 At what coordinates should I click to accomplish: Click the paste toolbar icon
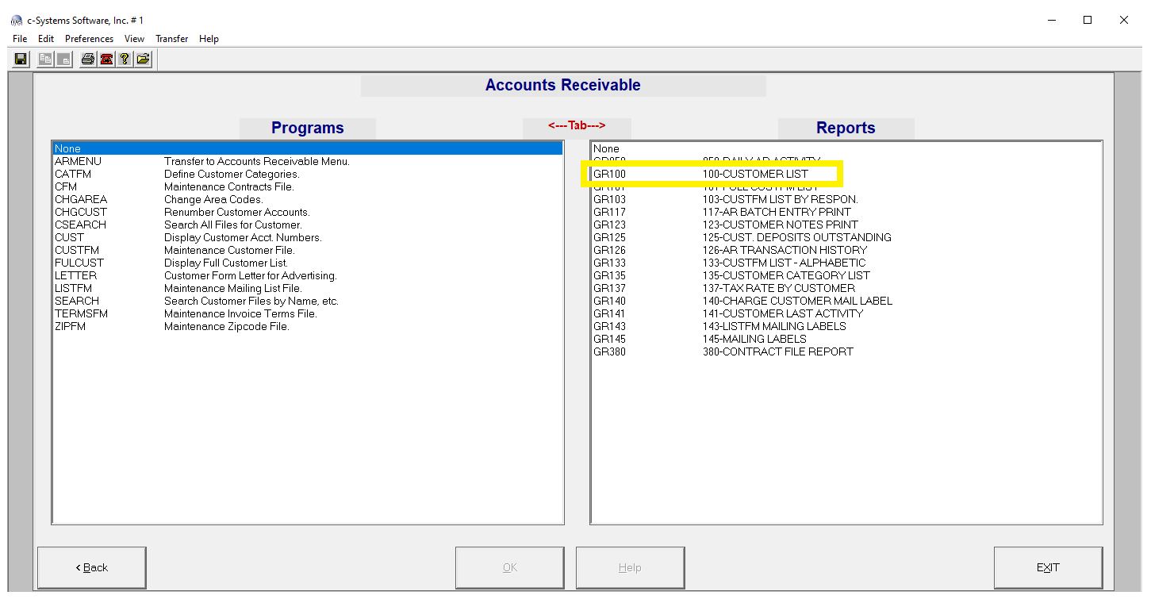point(63,60)
